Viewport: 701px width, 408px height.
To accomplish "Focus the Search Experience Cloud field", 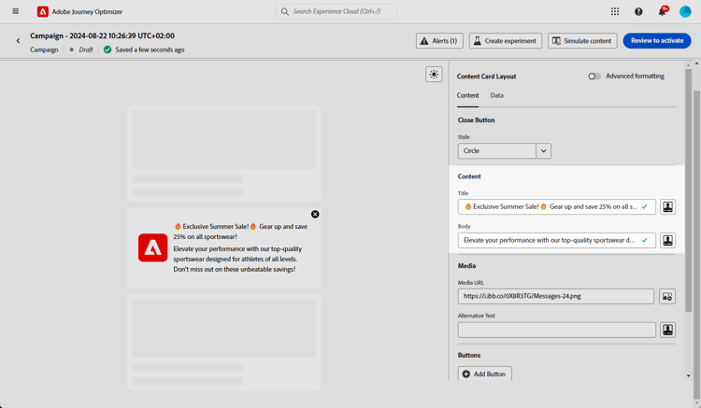I will pos(336,11).
